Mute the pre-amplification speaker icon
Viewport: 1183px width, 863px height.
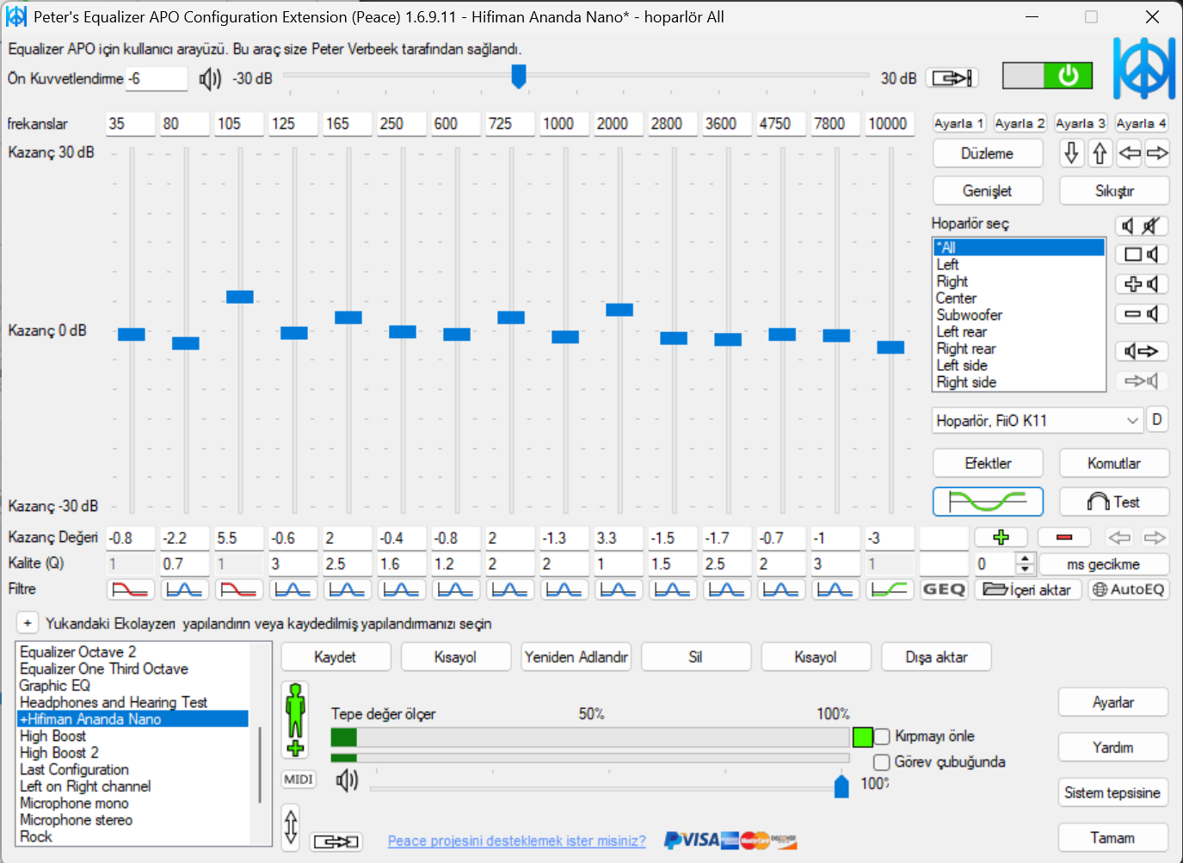click(210, 79)
